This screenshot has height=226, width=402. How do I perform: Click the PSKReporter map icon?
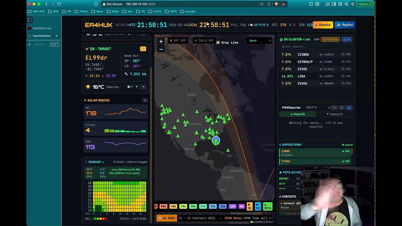[349, 108]
